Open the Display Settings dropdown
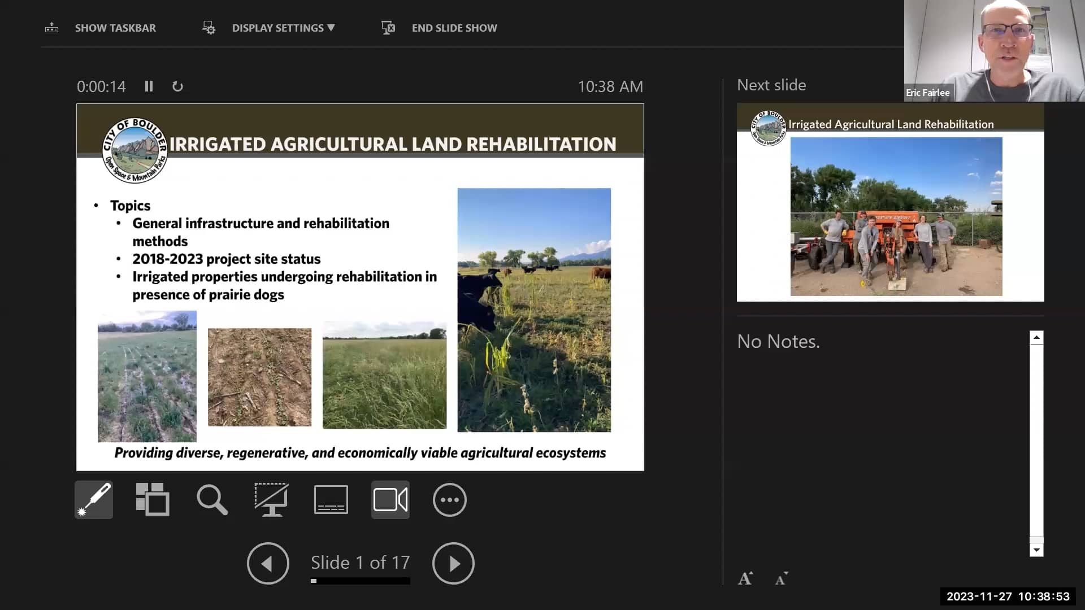Viewport: 1085px width, 610px height. (283, 28)
